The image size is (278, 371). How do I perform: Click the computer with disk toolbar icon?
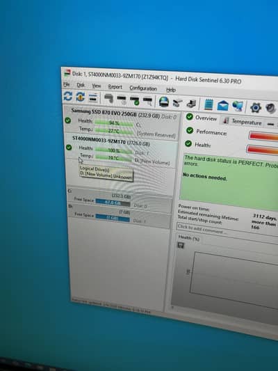pos(191,104)
